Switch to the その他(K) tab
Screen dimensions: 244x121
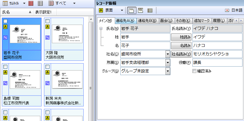pos(184,21)
